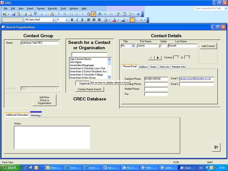This screenshot has width=228, height=171.
Task: Click Add New Group or Organisation button
Action: pos(44,100)
